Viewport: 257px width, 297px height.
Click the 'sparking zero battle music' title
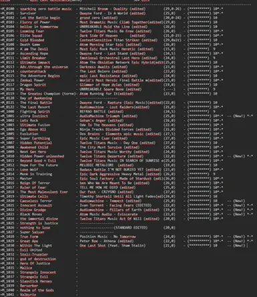(46, 9)
